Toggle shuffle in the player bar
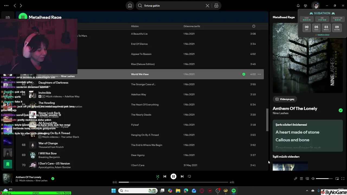 click(158, 177)
